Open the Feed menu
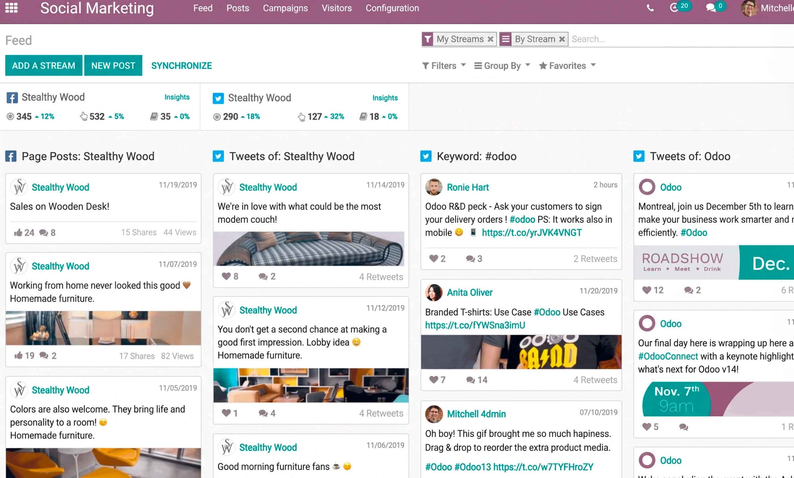Image resolution: width=794 pixels, height=478 pixels. (x=203, y=8)
